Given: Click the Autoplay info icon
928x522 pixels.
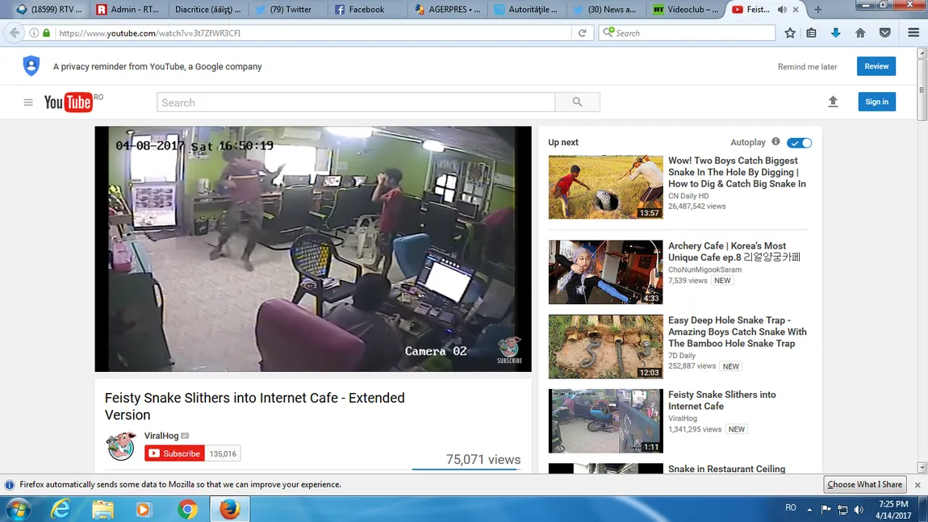Looking at the screenshot, I should pyautogui.click(x=775, y=142).
